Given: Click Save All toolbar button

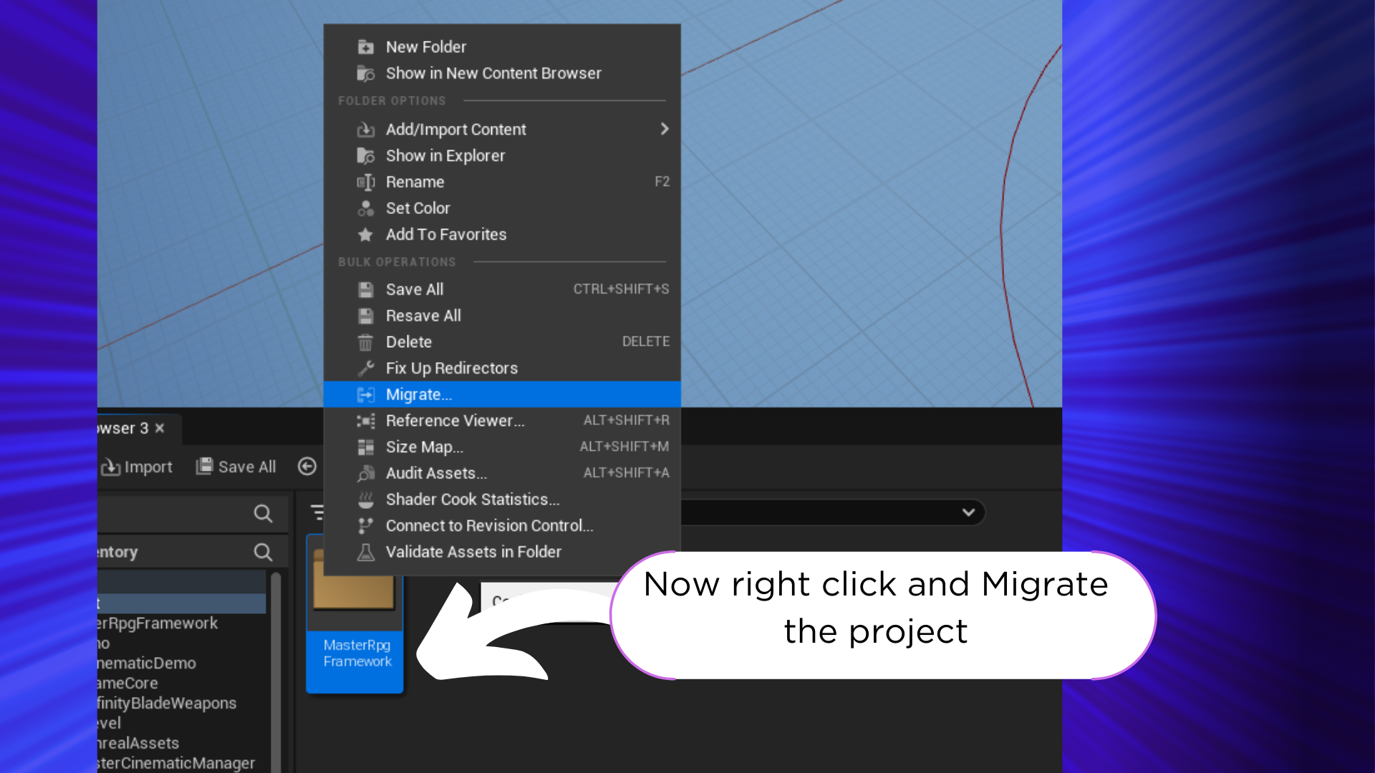Looking at the screenshot, I should point(236,467).
